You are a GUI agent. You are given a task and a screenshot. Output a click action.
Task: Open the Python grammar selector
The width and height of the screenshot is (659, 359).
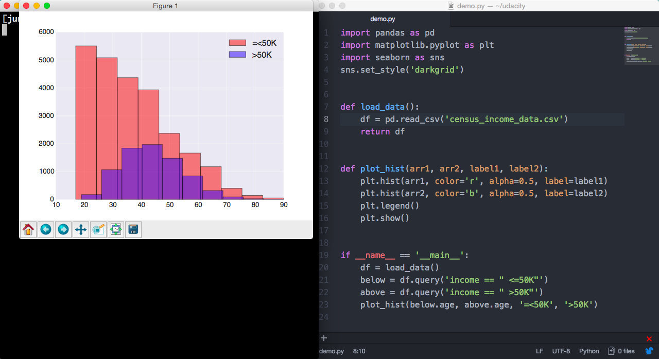589,351
